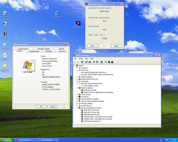Expand the Display adapters node

point(77,77)
